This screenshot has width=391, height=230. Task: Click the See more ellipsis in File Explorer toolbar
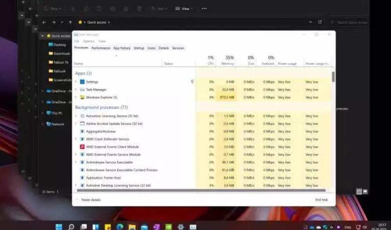(x=204, y=8)
